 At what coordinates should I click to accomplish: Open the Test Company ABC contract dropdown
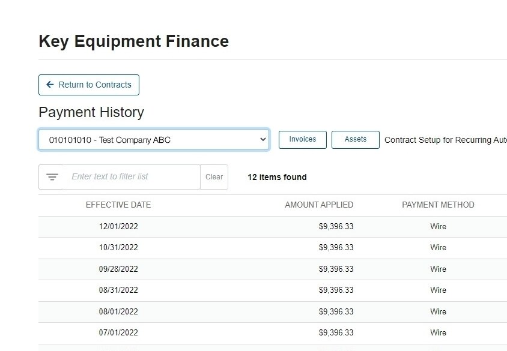pyautogui.click(x=154, y=140)
